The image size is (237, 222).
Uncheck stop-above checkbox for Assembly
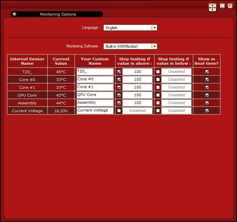click(119, 103)
